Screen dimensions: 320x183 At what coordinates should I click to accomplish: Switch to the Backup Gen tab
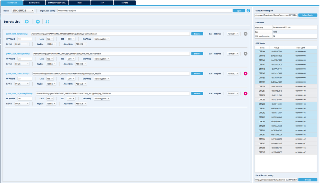pos(34,3)
